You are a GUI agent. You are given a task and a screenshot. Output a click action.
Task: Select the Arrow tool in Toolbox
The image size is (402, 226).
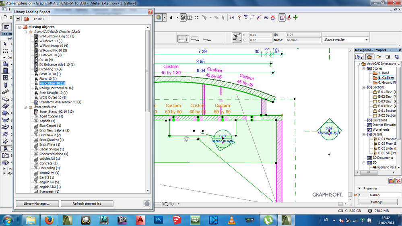coord(5,44)
